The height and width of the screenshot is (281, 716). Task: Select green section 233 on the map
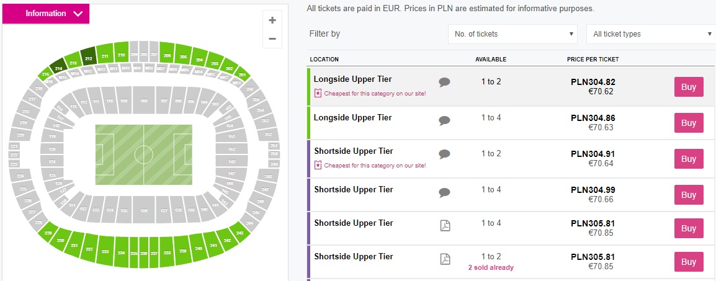105,252
